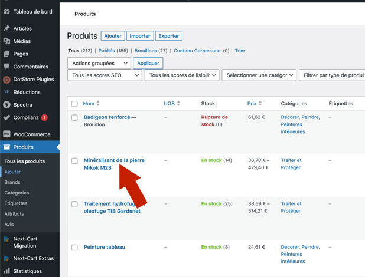This screenshot has width=365, height=277.
Task: Open Catégories in the Produits submenu
Action: pos(17,193)
